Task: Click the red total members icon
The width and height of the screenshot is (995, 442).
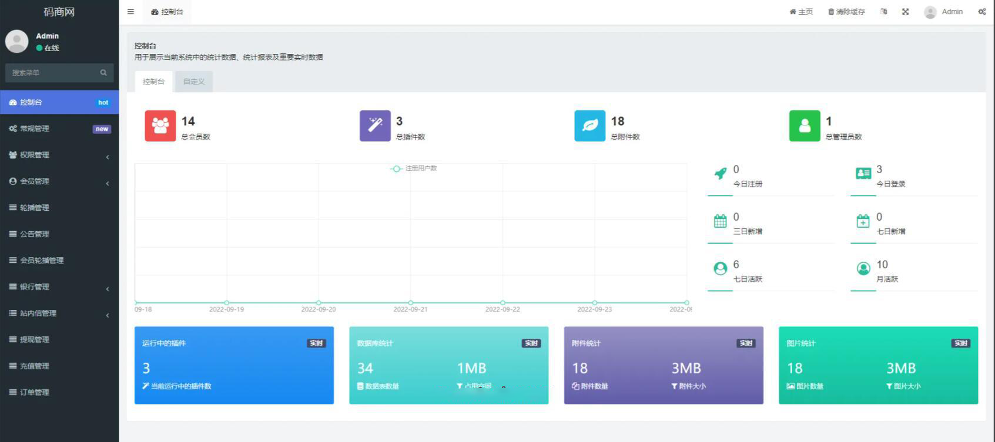Action: (160, 126)
